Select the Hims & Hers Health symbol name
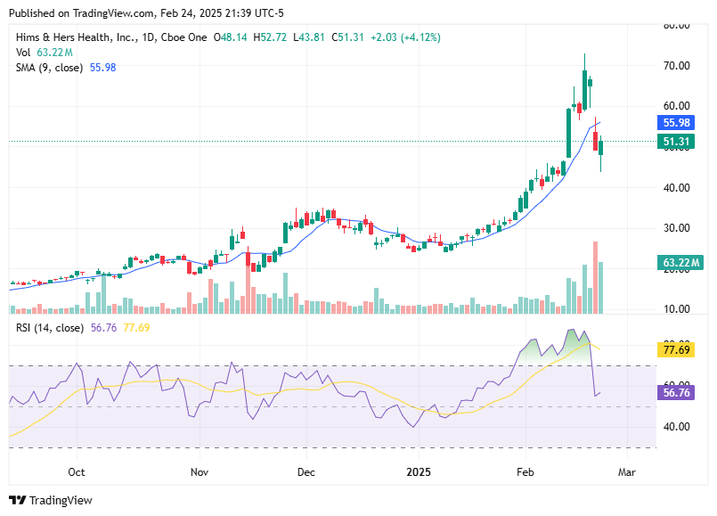717x516 pixels. click(x=71, y=37)
